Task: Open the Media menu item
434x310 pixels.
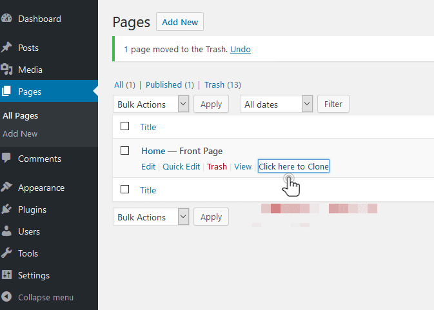Action: [30, 70]
